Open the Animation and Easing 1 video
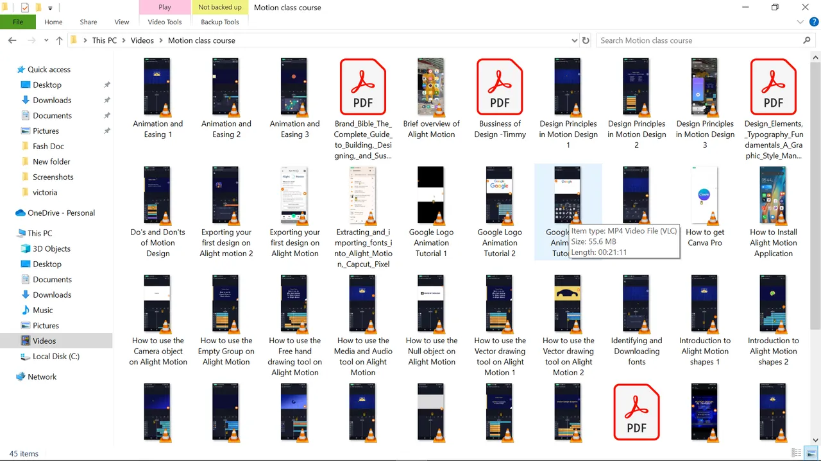 coord(158,98)
